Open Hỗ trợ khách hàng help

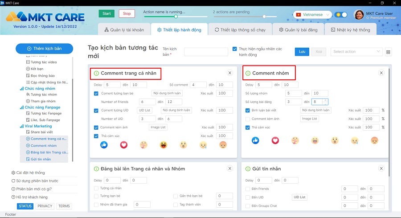tap(29, 197)
